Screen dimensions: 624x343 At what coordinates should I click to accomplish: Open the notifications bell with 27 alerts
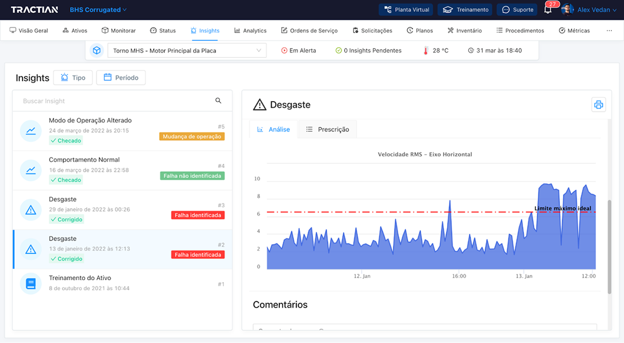pyautogui.click(x=547, y=10)
